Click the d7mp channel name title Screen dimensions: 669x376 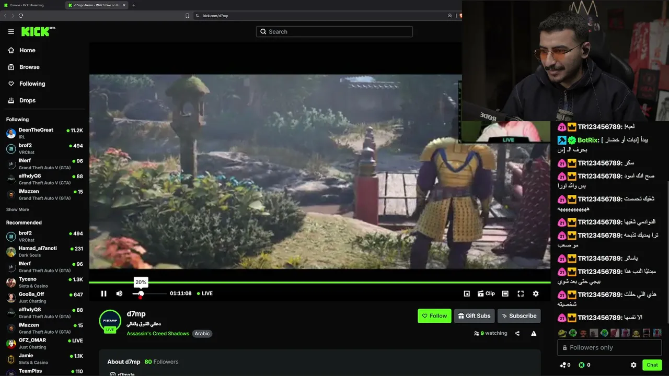tap(136, 314)
